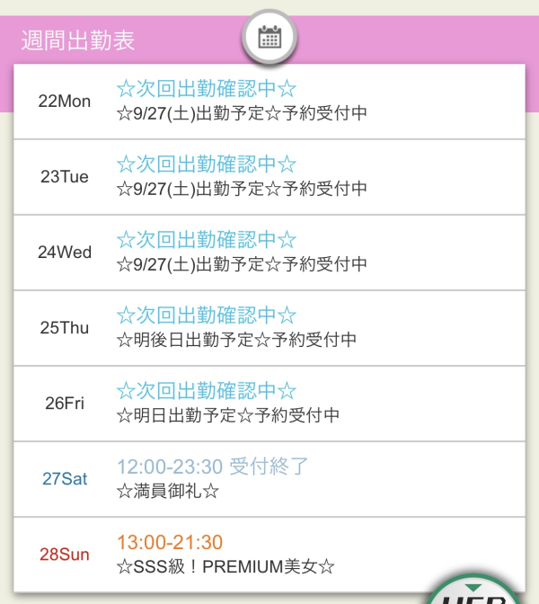The width and height of the screenshot is (539, 604).
Task: Click the calendar icon at top
Action: click(269, 38)
